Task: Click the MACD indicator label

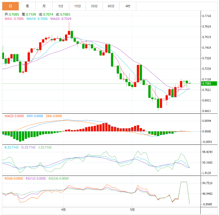Action: tap(14, 116)
